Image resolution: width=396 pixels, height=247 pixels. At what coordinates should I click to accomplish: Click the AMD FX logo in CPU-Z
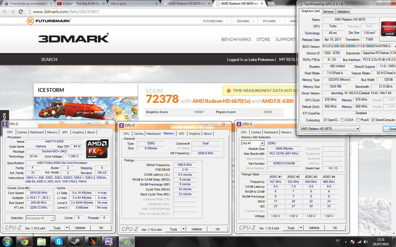point(97,148)
